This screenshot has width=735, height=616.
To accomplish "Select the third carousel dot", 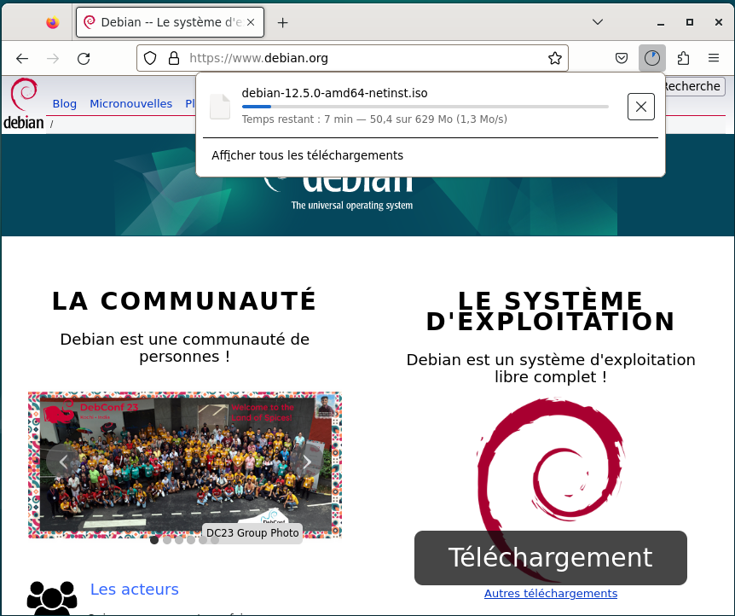I will (179, 540).
